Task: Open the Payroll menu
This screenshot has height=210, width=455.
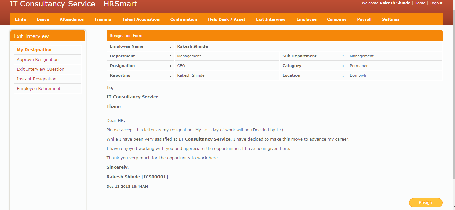Action: 364,19
